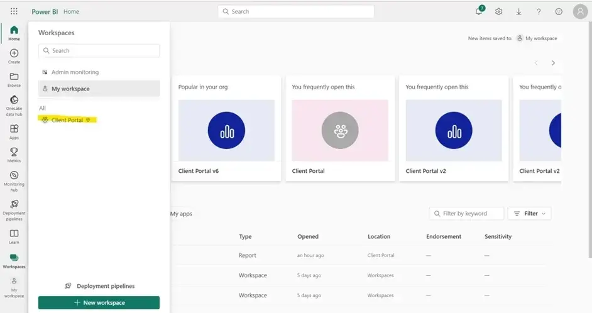Image resolution: width=592 pixels, height=313 pixels.
Task: Focus the Workspaces panel search field
Action: 99,50
